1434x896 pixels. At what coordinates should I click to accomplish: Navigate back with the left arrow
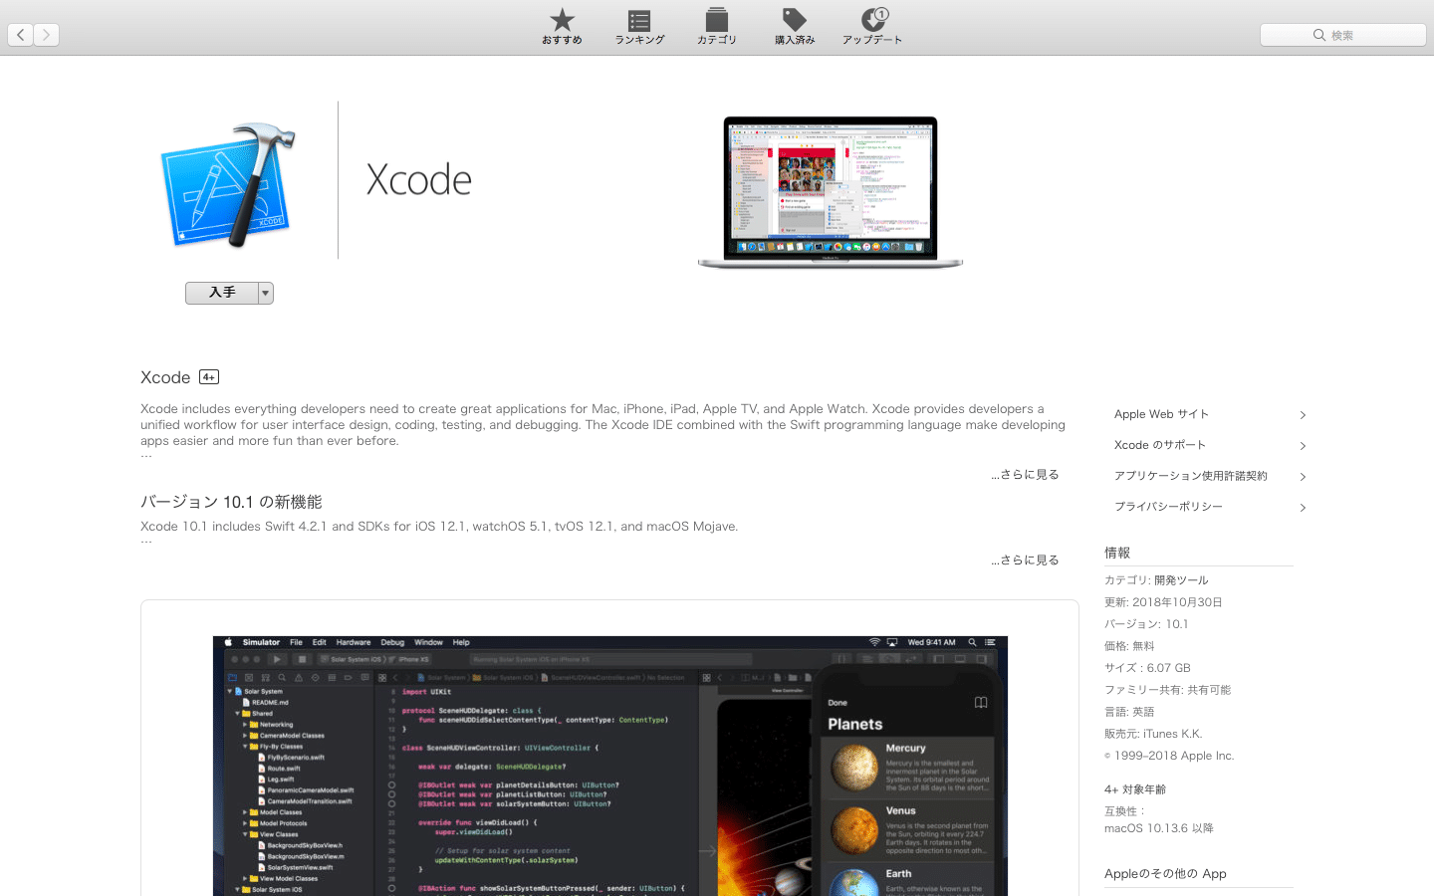[x=20, y=34]
